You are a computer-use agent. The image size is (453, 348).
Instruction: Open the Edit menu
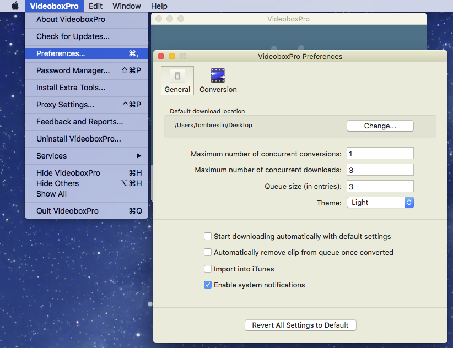(95, 6)
